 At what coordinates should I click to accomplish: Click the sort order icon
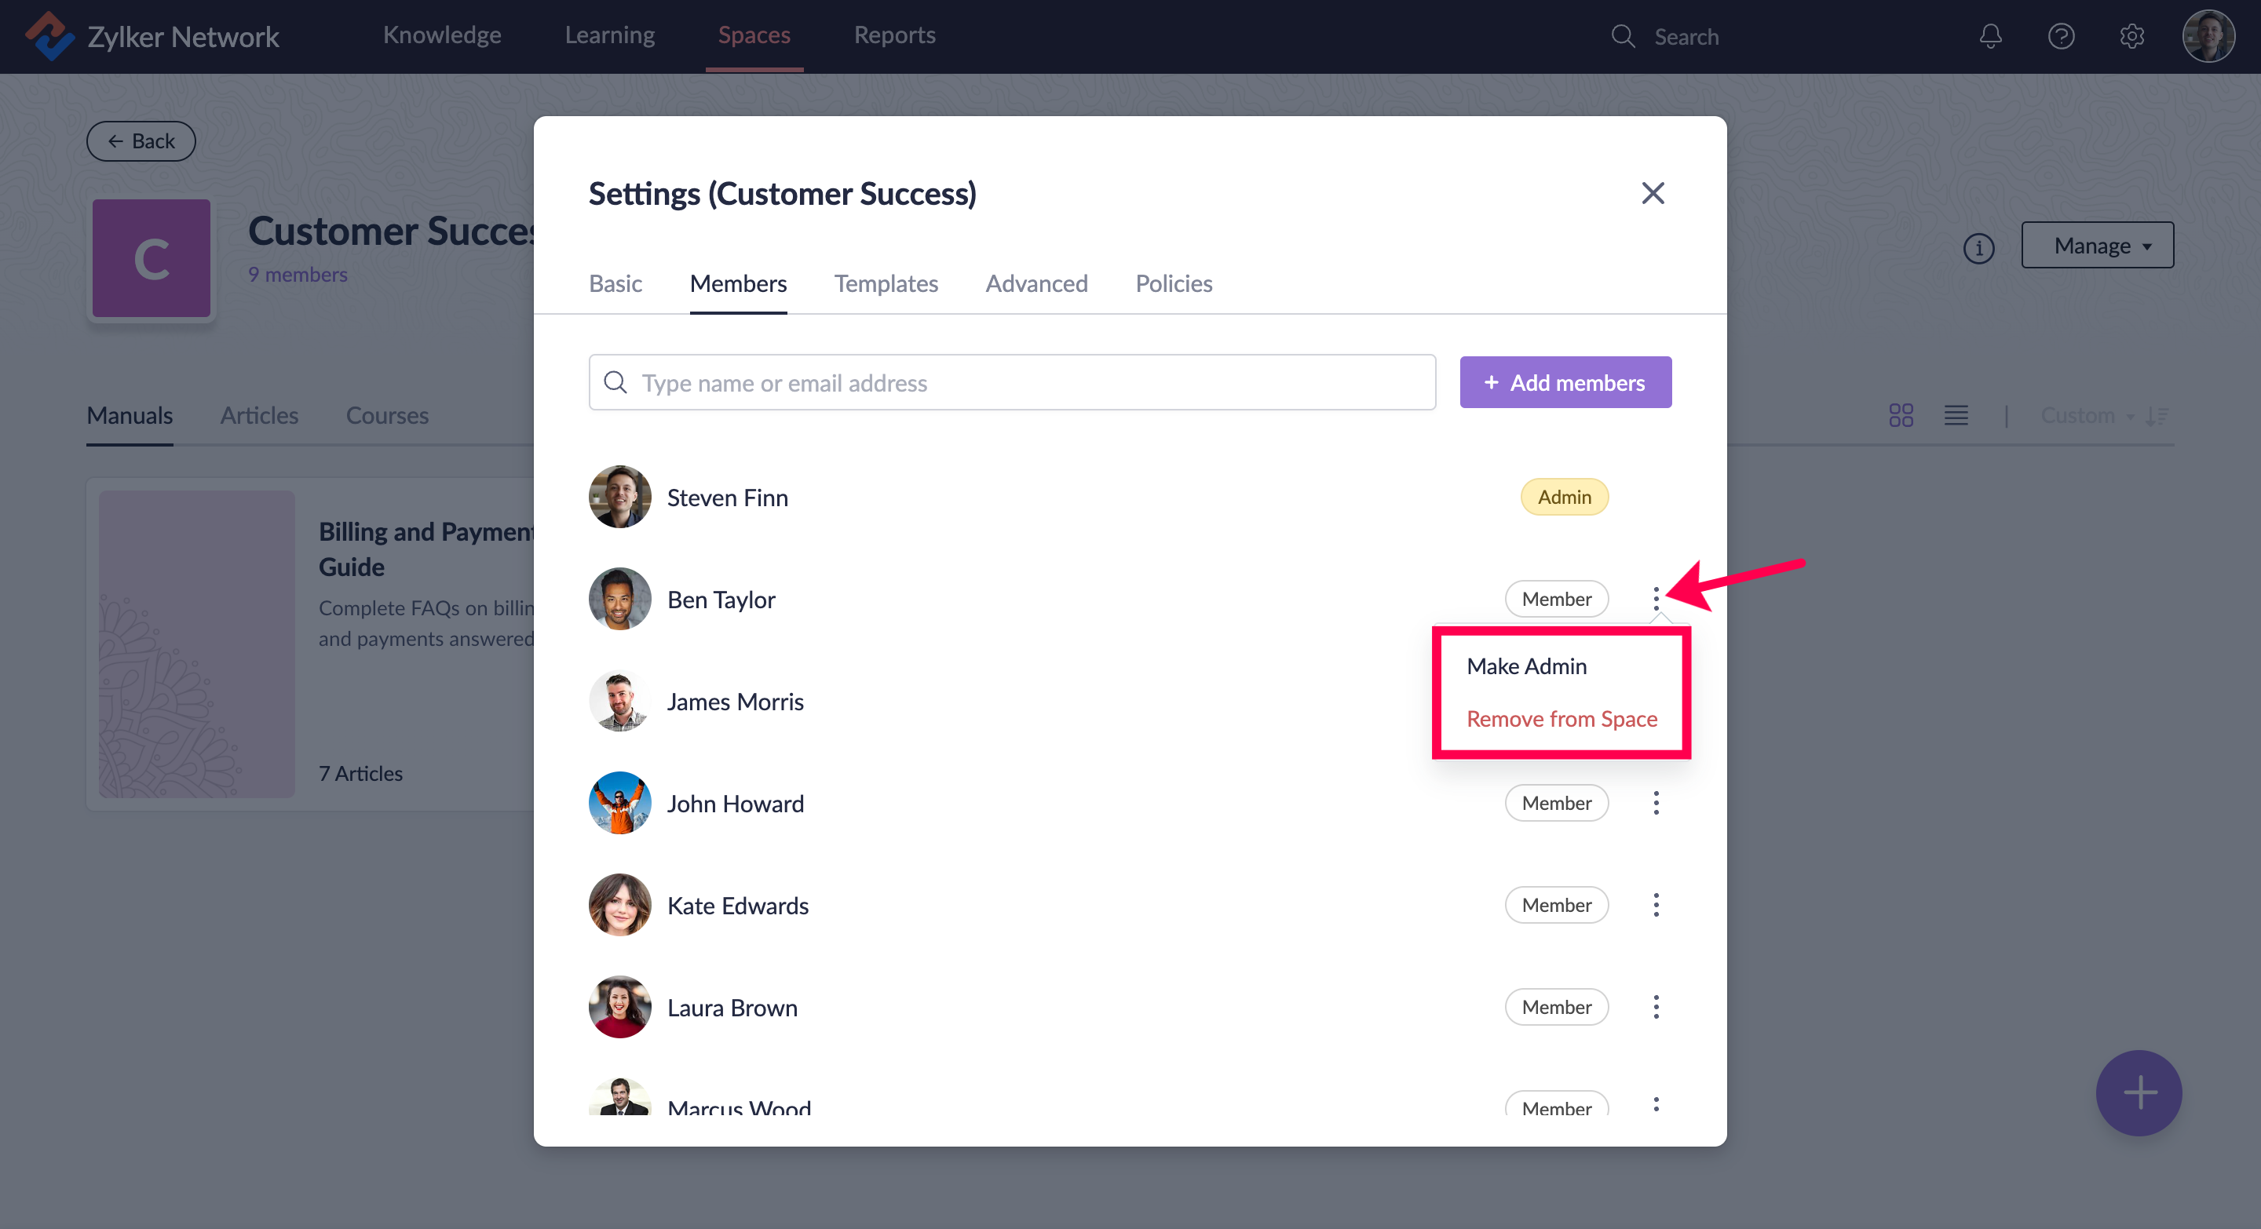pyautogui.click(x=2157, y=416)
